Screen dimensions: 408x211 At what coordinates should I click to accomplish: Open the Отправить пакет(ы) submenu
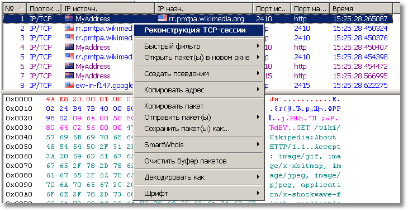[x=198, y=117]
